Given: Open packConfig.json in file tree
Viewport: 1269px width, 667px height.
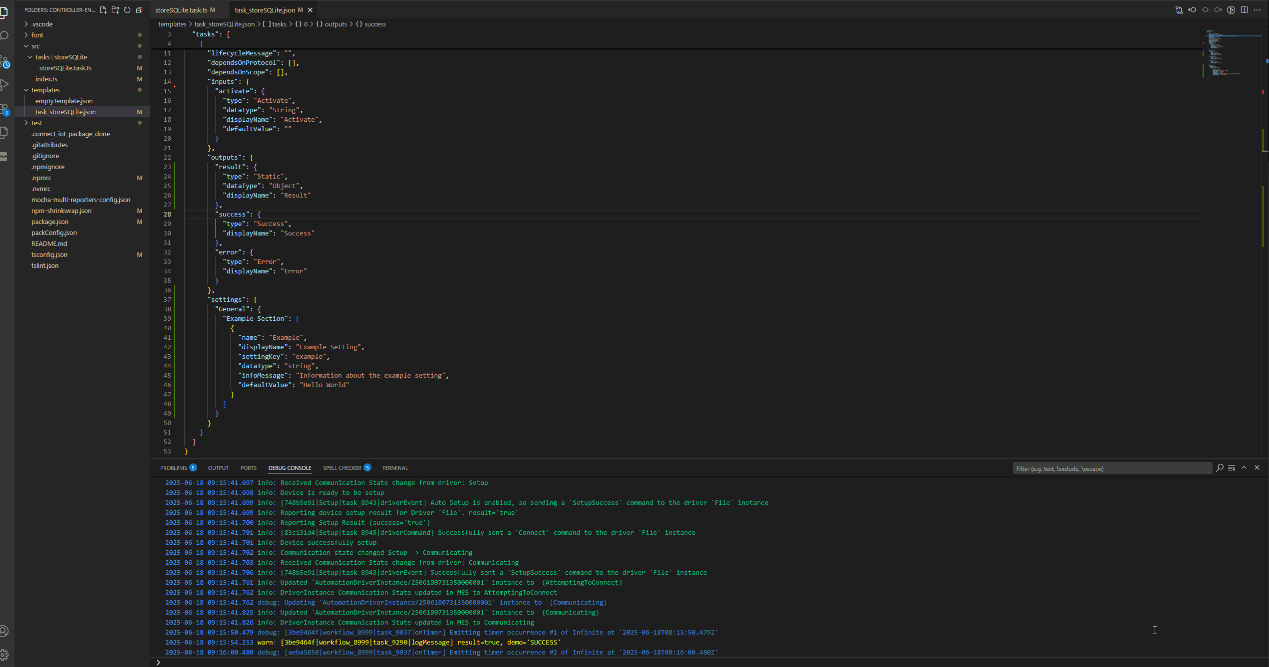Looking at the screenshot, I should 54,232.
